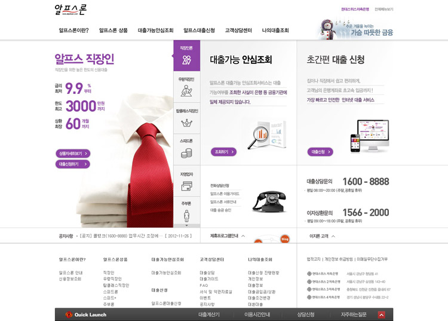Viewport: 448px width, 321px height.
Task: Click the 법적고지 footer link
Action: point(314,259)
